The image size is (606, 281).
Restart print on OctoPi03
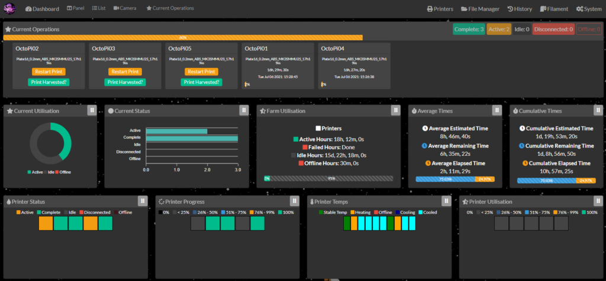[x=125, y=71]
